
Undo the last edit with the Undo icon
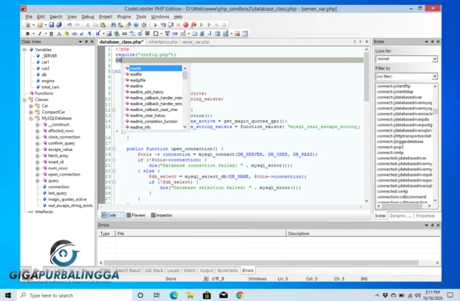coord(68,25)
